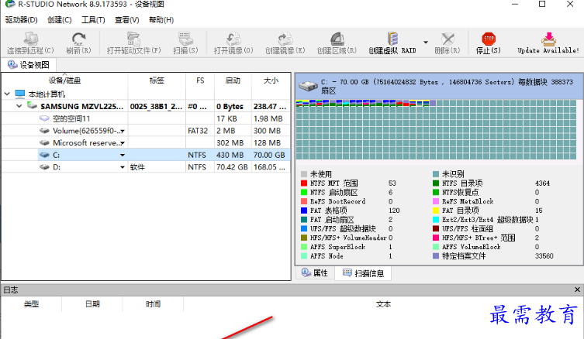This screenshot has height=339, width=584.
Task: Click the log 日期 column header
Action: pyautogui.click(x=92, y=304)
